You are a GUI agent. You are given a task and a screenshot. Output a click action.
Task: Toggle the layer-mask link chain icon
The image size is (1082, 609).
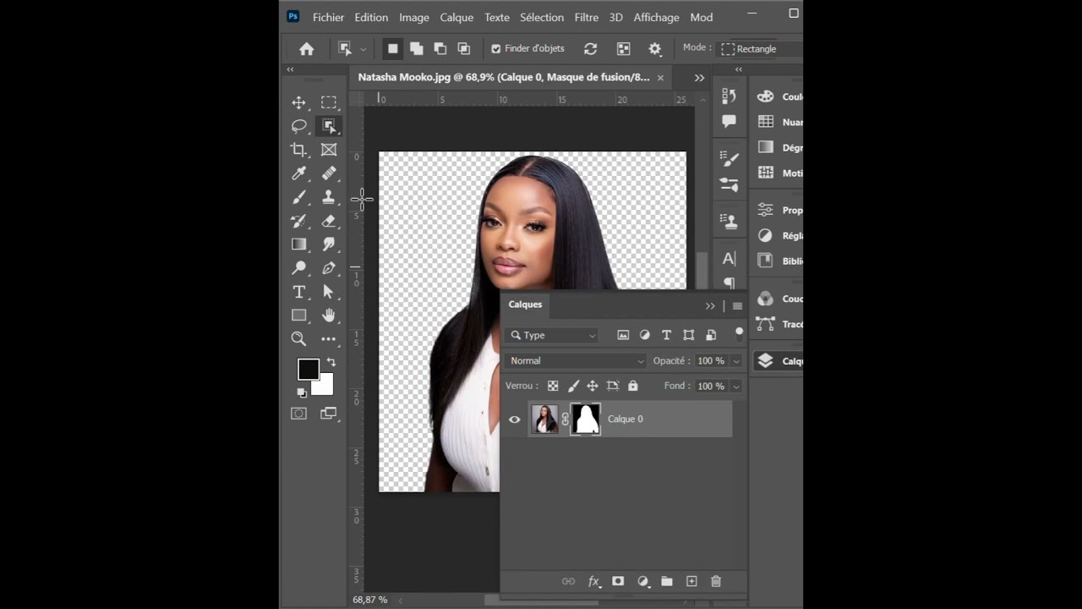click(565, 420)
